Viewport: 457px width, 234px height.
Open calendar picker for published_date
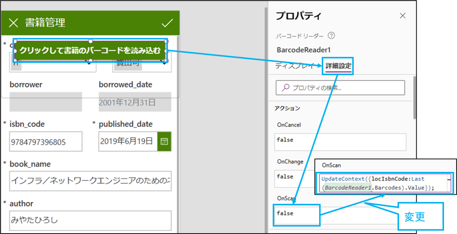(164, 141)
